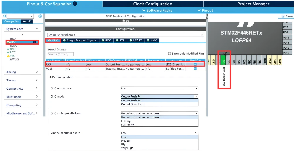Open the NVIC peripheral tab
Viewport: 294px width, 151px height.
click(x=152, y=40)
